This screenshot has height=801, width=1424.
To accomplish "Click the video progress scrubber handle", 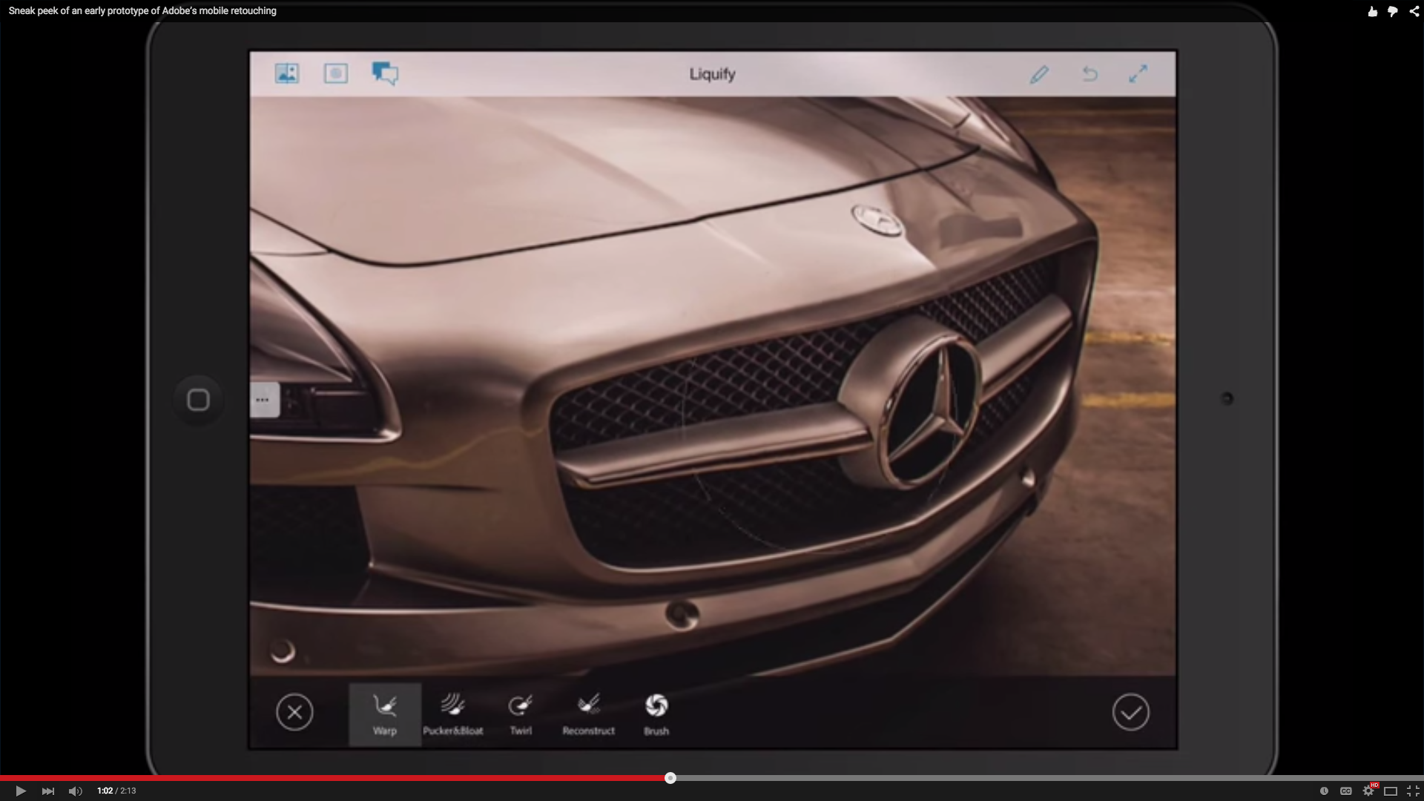I will click(x=670, y=778).
